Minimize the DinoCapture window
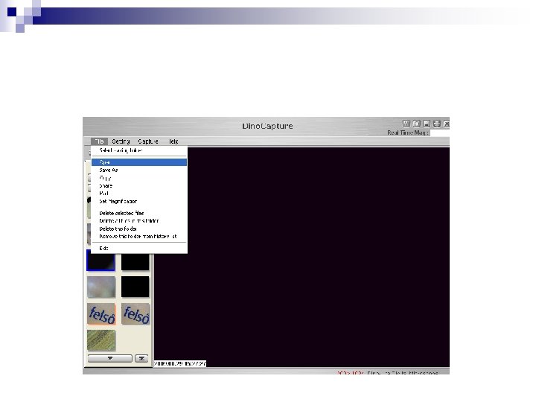536x402 pixels. pyautogui.click(x=427, y=124)
